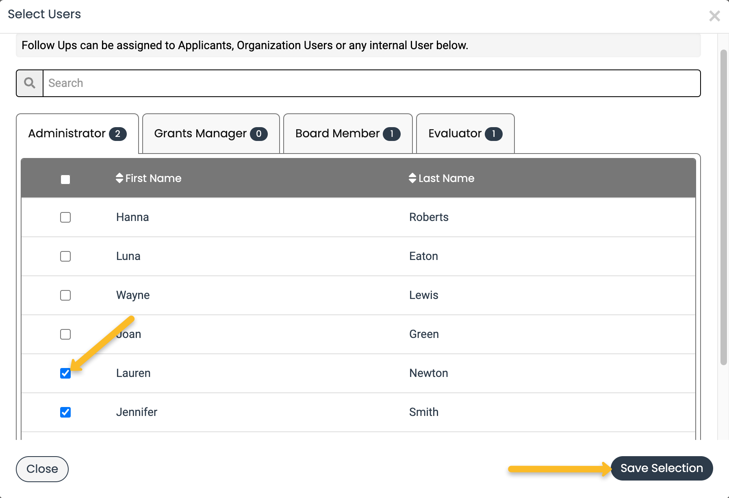
Task: Click the name Luna
Action: click(128, 256)
